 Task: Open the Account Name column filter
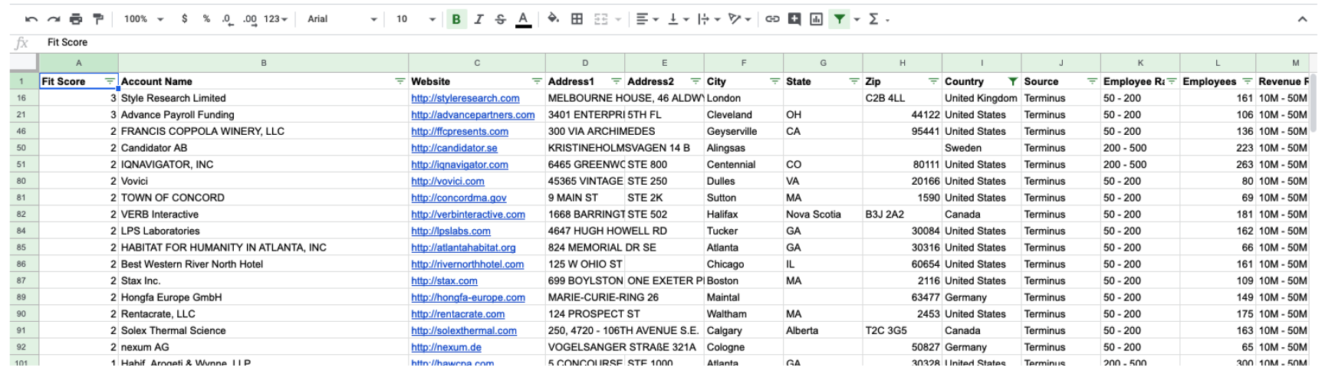pos(400,81)
